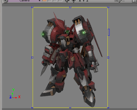Click the top center handle of the yellow region

70,7
